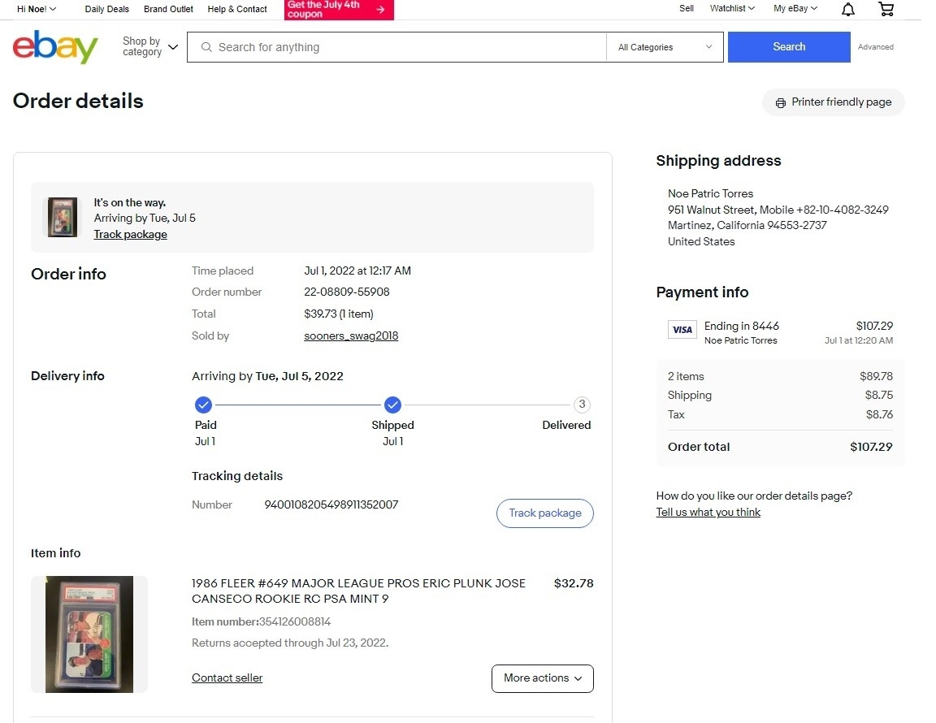This screenshot has height=723, width=936.
Task: Open Shop by category menu
Action: (150, 46)
